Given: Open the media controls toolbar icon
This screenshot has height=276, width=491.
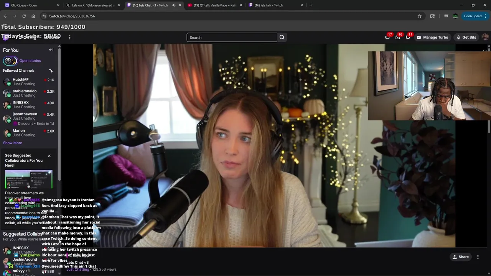Looking at the screenshot, I should [x=446, y=16].
